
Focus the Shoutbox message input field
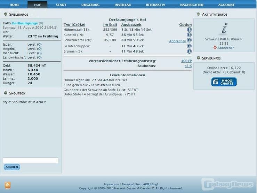pyautogui.click(x=31, y=161)
